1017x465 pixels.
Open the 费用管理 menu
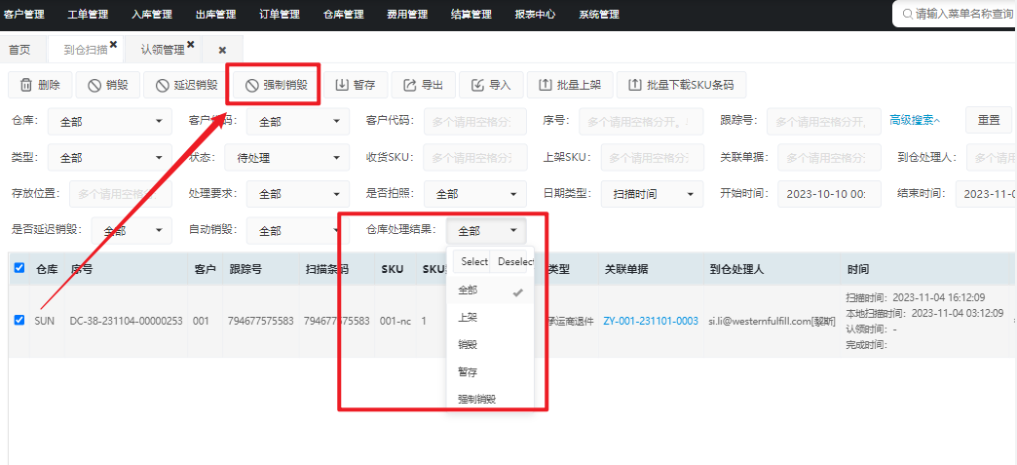407,14
